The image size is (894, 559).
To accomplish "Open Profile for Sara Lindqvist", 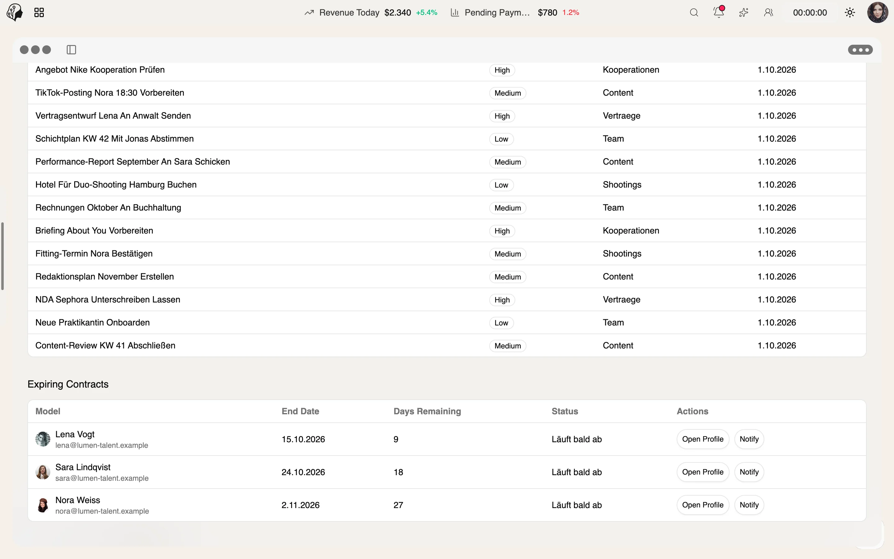I will click(x=703, y=472).
